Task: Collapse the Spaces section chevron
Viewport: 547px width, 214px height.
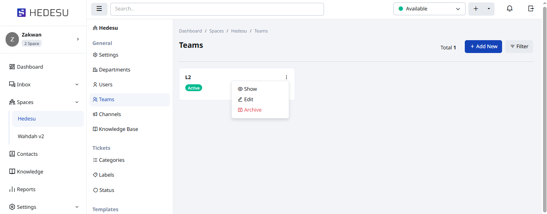Action: [77, 102]
